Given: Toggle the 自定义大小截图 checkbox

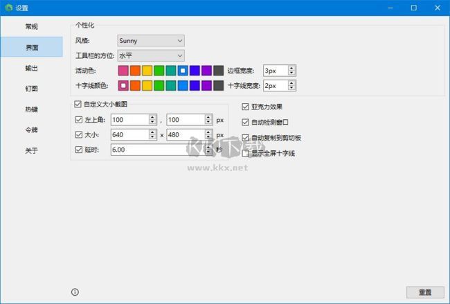Looking at the screenshot, I should 78,104.
